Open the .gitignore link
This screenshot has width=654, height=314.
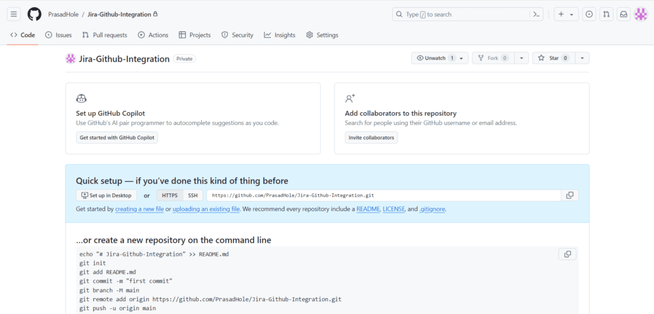click(x=432, y=209)
